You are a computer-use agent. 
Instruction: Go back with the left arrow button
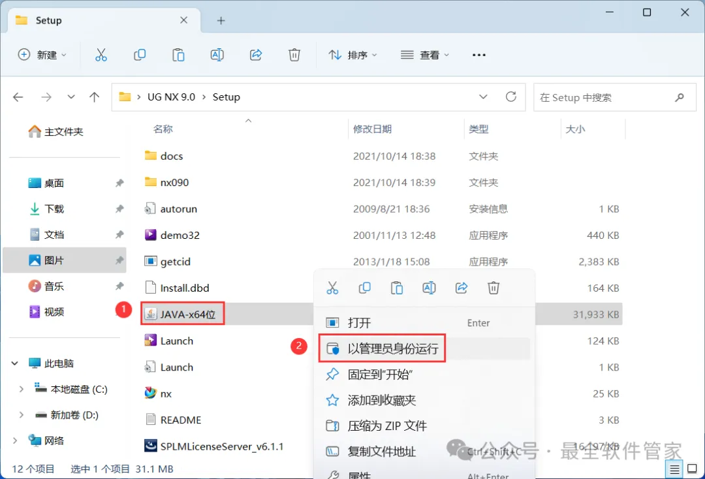tap(18, 97)
